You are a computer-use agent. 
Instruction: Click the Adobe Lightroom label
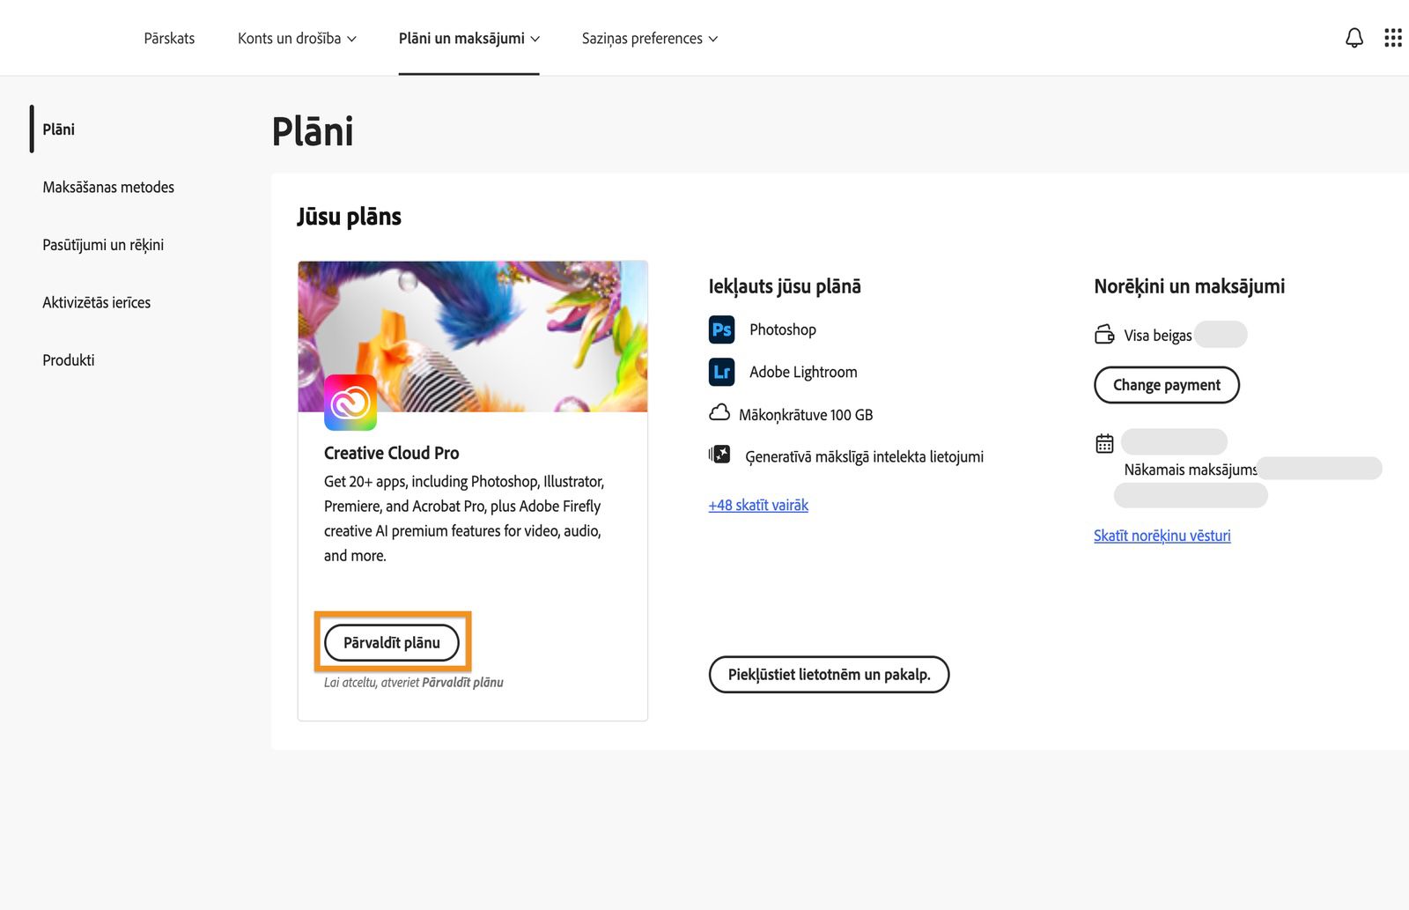[802, 372]
